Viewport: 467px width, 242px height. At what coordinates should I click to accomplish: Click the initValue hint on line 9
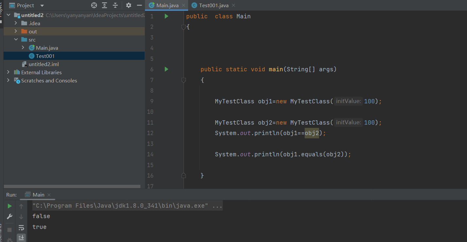(x=348, y=101)
